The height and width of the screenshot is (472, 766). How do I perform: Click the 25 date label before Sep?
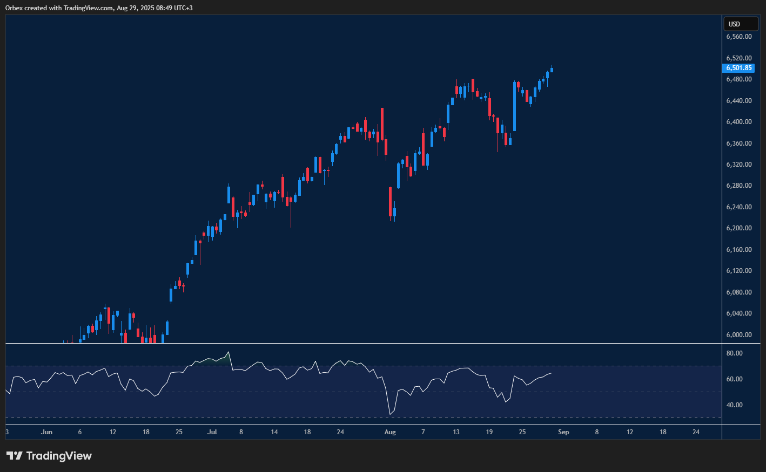point(522,432)
